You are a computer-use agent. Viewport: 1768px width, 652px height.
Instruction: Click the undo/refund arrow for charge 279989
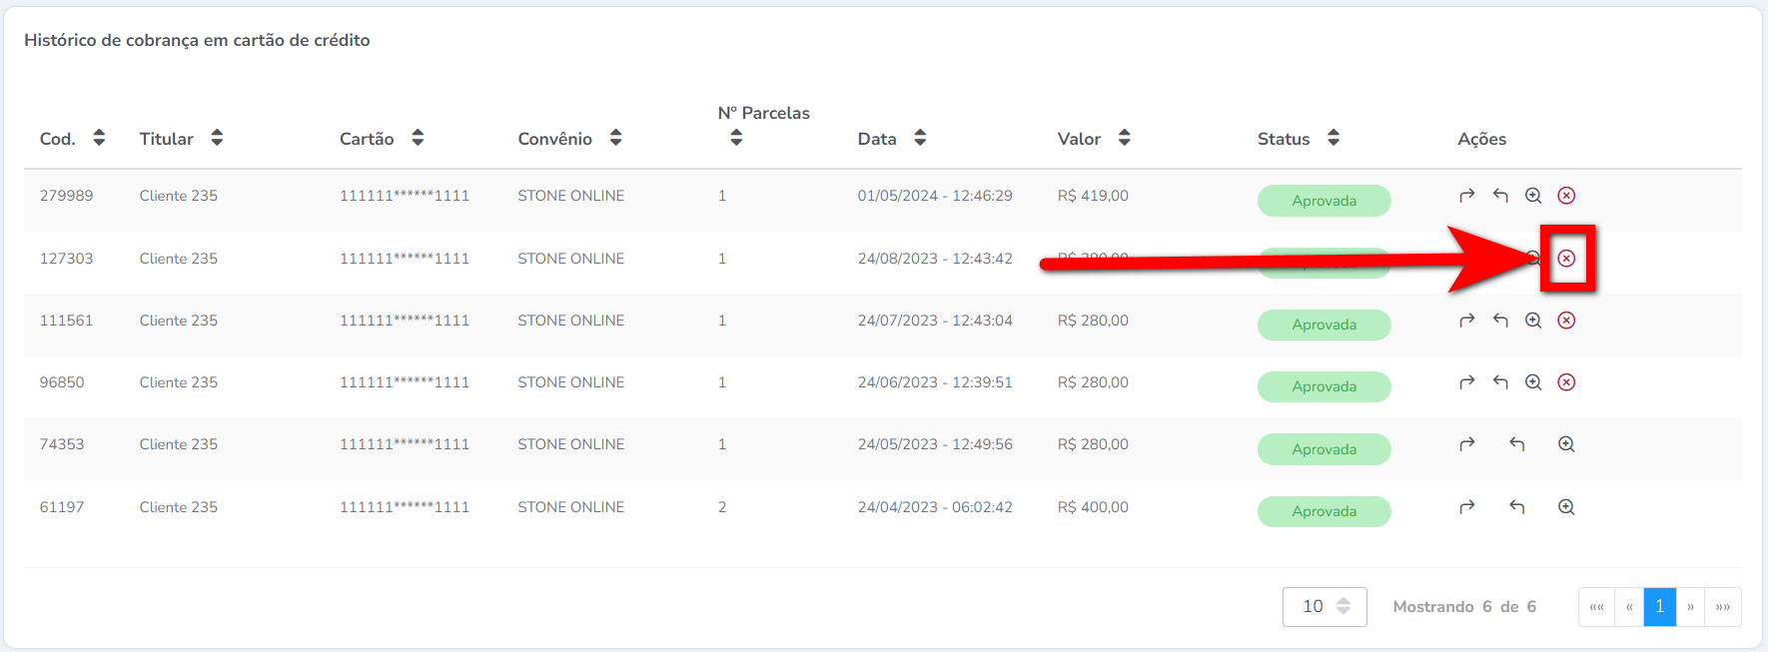point(1500,196)
